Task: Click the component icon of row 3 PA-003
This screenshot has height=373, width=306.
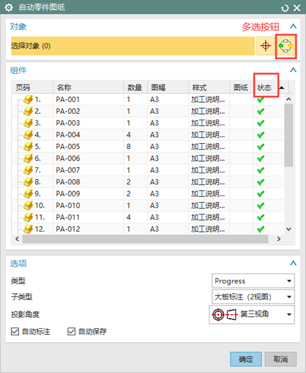Action: [28, 123]
